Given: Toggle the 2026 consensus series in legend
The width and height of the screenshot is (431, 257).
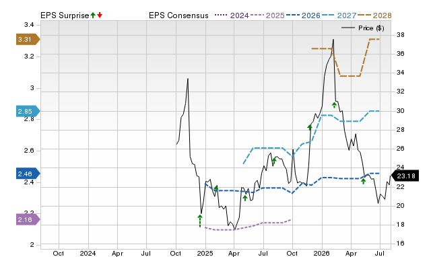Looking at the screenshot, I should pyautogui.click(x=303, y=15).
